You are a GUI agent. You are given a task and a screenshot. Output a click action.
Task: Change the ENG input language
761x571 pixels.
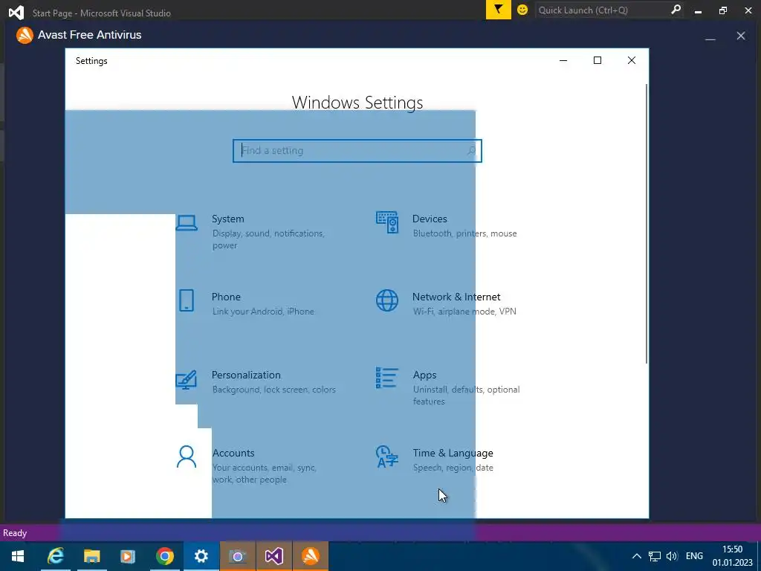[x=695, y=556]
